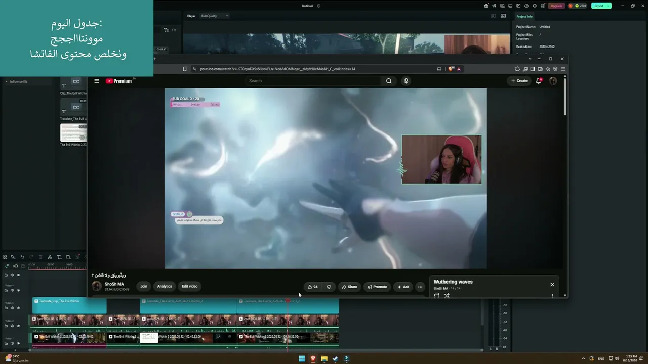Undo the last edit in the video editor
Image resolution: width=648 pixels, height=364 pixels.
pos(22,257)
